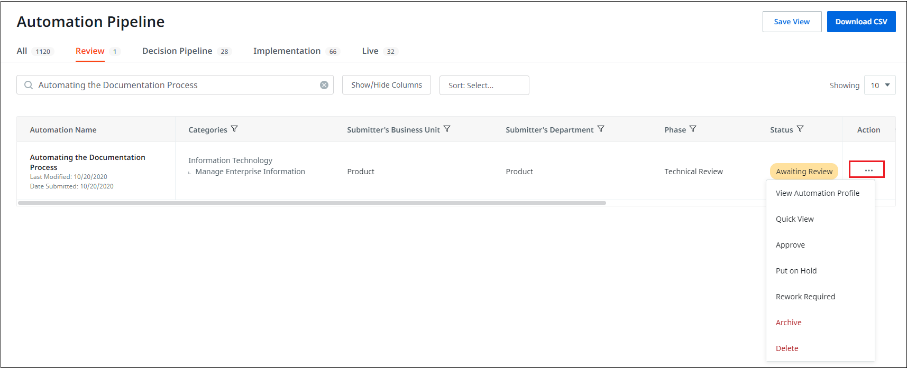This screenshot has height=369, width=907.
Task: Switch to the All tab
Action: pyautogui.click(x=35, y=51)
